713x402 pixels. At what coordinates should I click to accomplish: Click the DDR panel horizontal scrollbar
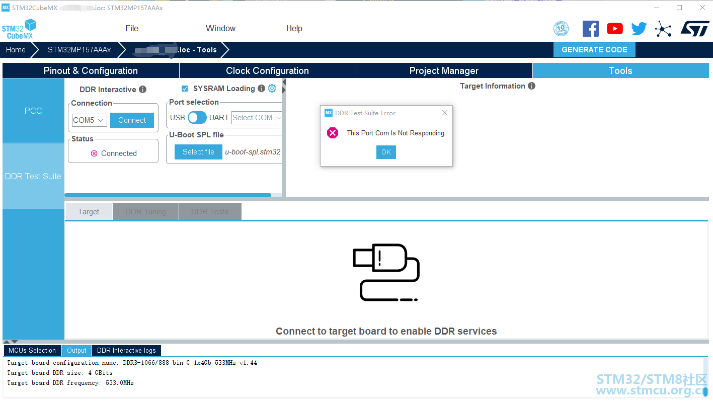pos(168,195)
